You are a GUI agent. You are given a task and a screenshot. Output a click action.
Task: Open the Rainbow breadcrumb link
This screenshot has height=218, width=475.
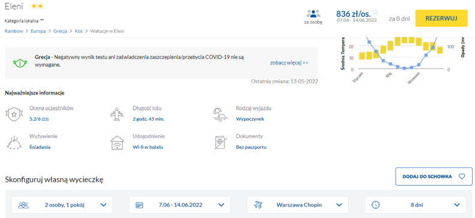14,31
